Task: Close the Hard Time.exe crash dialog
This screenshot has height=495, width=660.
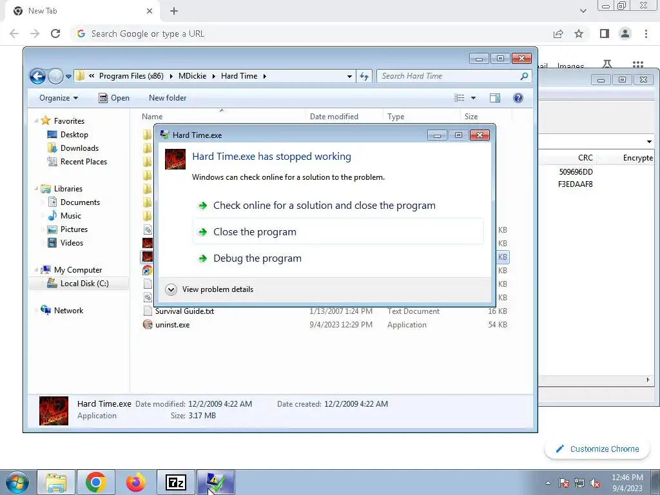Action: [480, 135]
